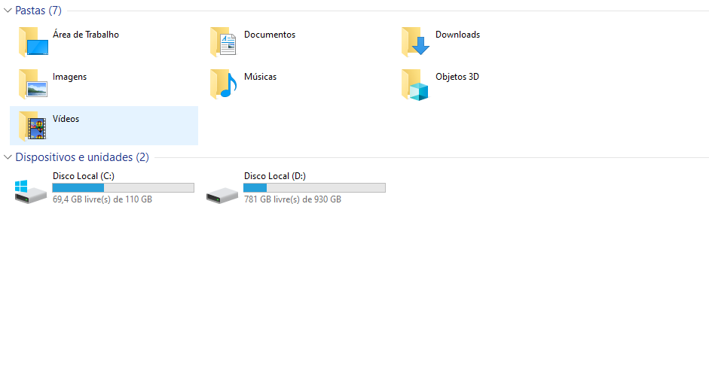
Task: Click the 781 GB livre(s) de 930 GB text
Action: tap(292, 199)
